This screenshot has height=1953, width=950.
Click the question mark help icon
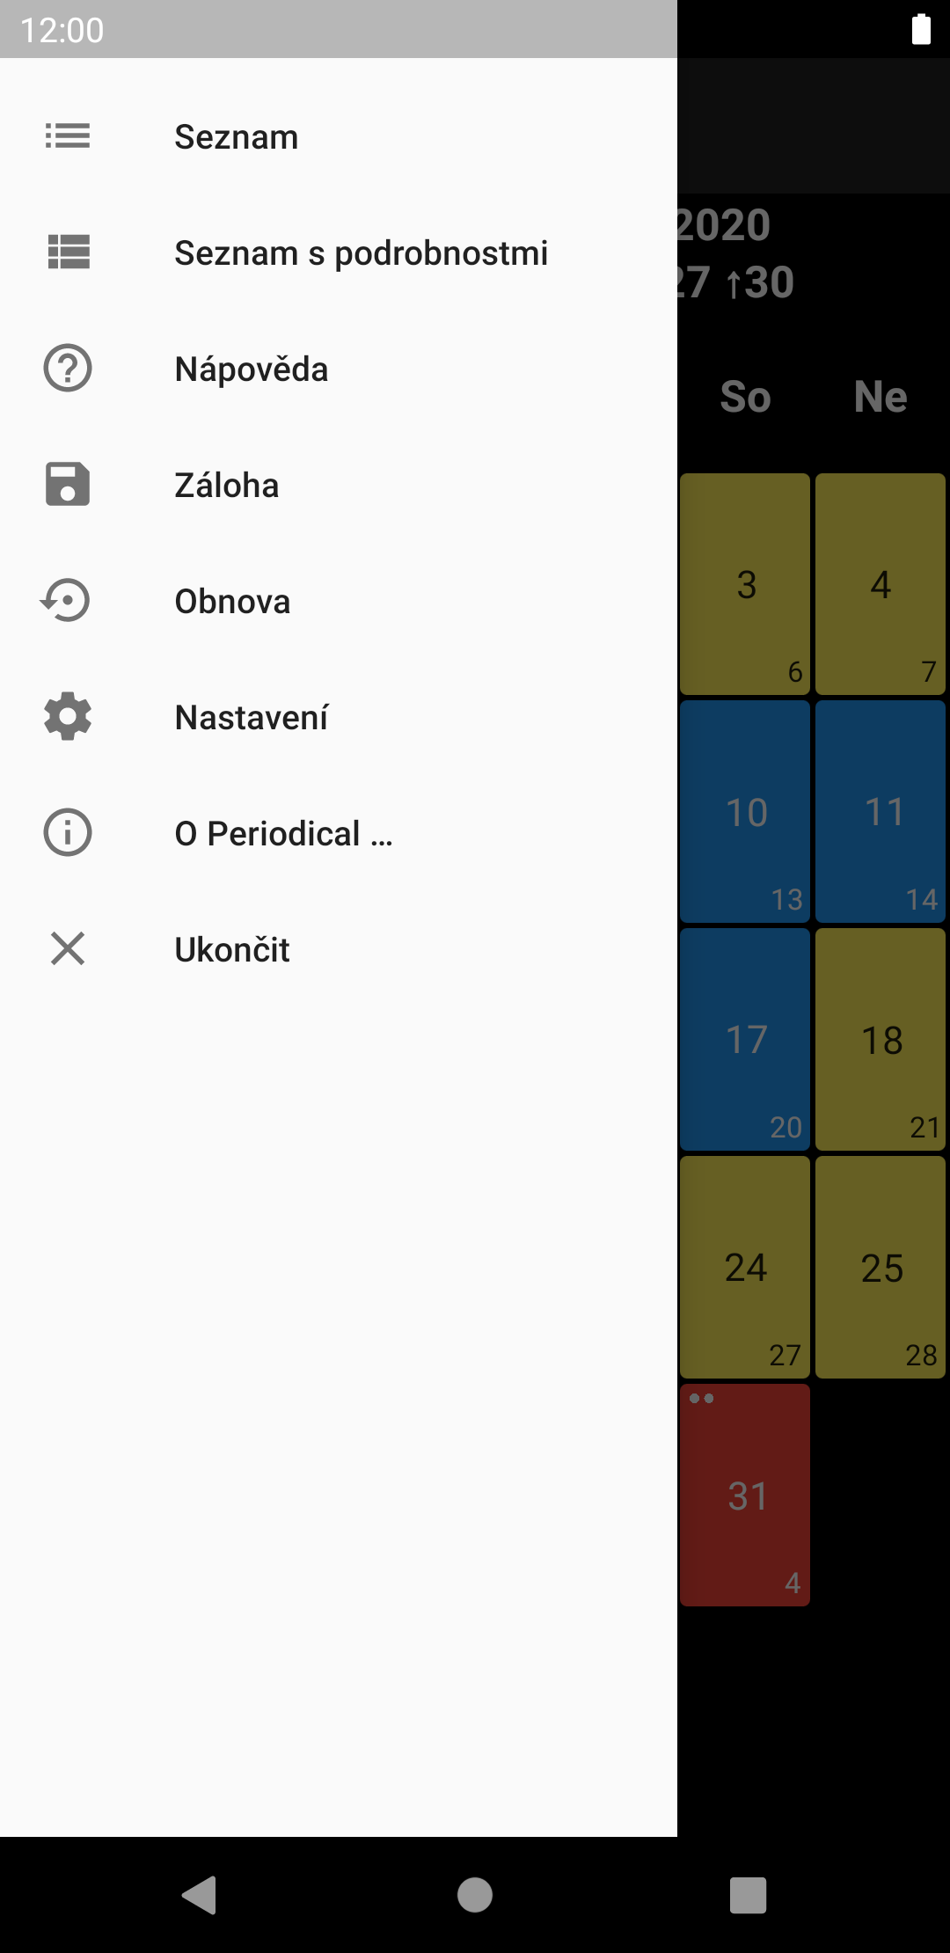(68, 369)
